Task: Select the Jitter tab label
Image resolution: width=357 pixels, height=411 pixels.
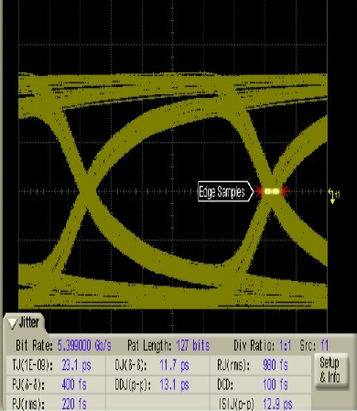Action: [29, 323]
